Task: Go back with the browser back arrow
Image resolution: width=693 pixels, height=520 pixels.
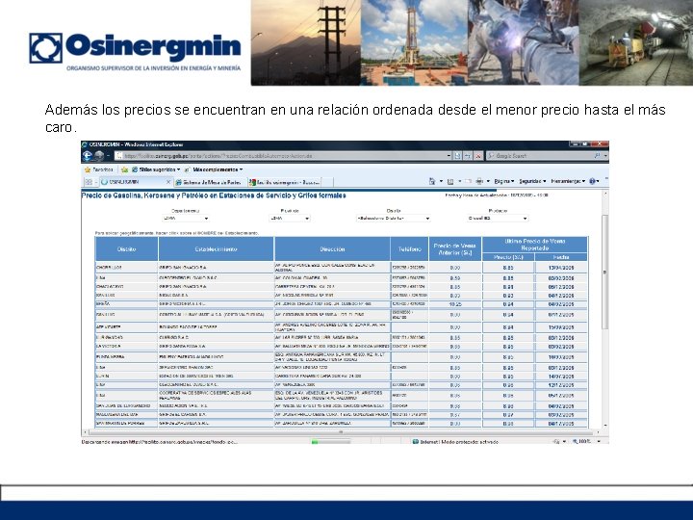Action: [x=87, y=156]
